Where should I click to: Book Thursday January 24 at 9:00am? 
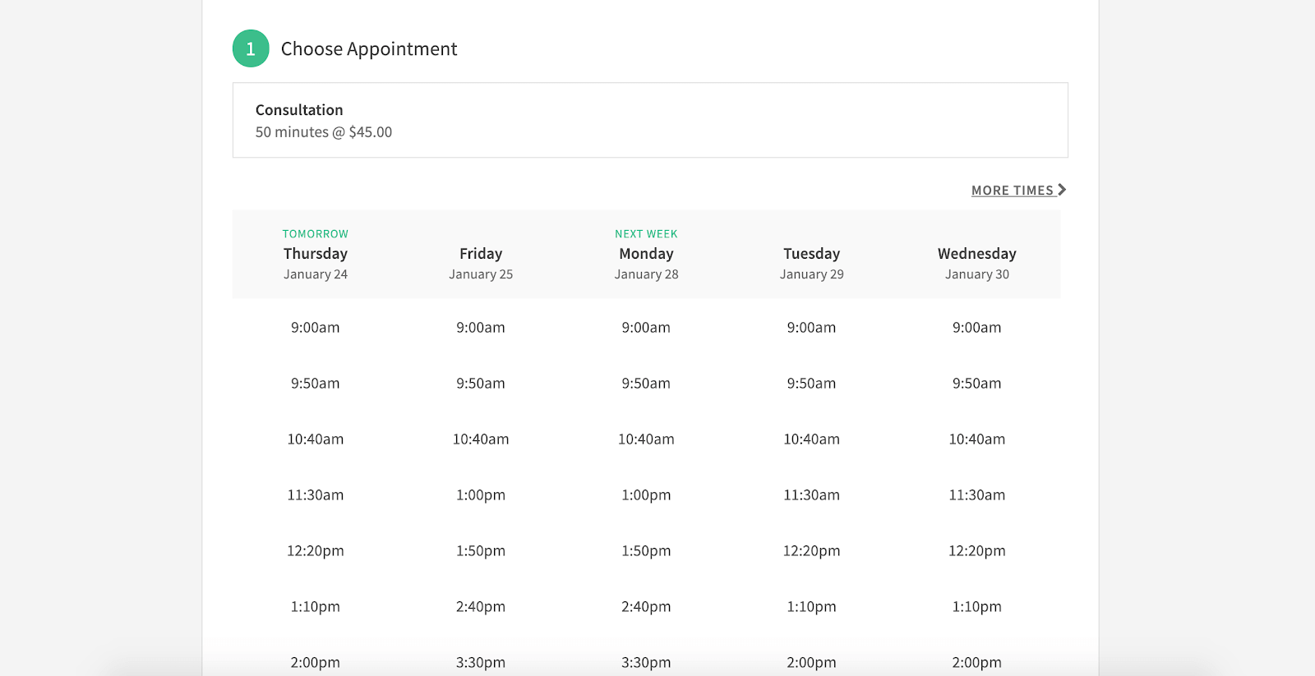pyautogui.click(x=315, y=328)
